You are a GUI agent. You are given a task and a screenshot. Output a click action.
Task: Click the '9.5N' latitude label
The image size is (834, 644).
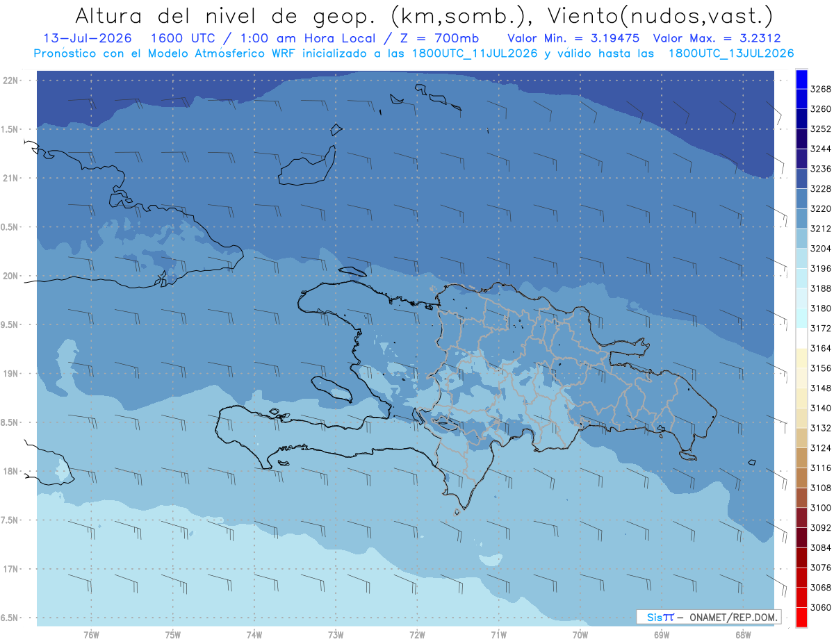point(9,324)
